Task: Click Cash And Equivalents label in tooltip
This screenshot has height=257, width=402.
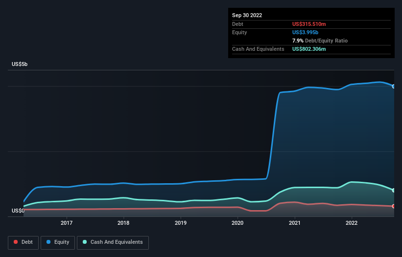Action: click(x=258, y=49)
